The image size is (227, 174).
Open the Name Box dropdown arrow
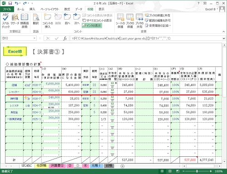click(35, 38)
